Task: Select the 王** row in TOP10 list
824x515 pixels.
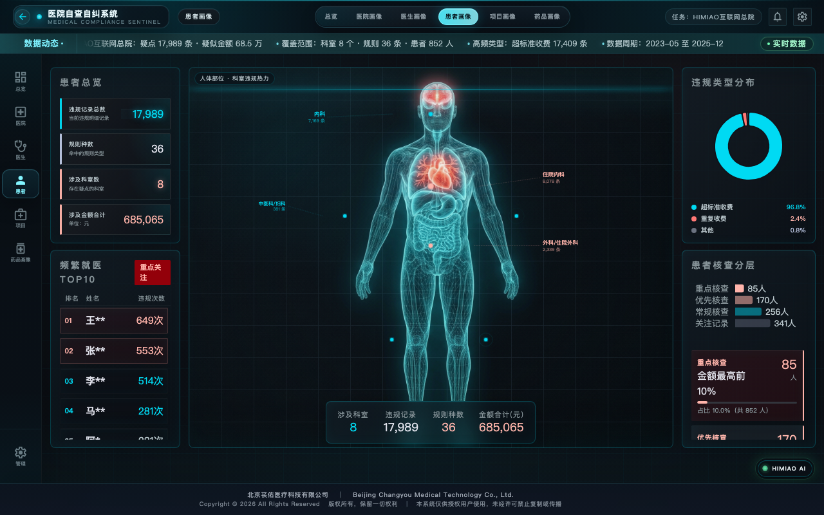Action: tap(114, 321)
